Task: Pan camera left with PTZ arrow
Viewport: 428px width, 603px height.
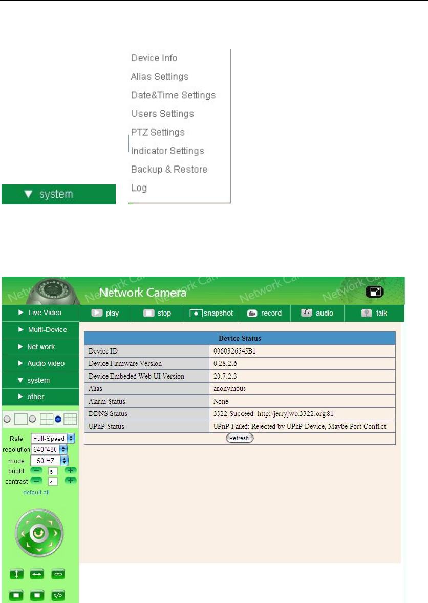Action: [x=23, y=533]
